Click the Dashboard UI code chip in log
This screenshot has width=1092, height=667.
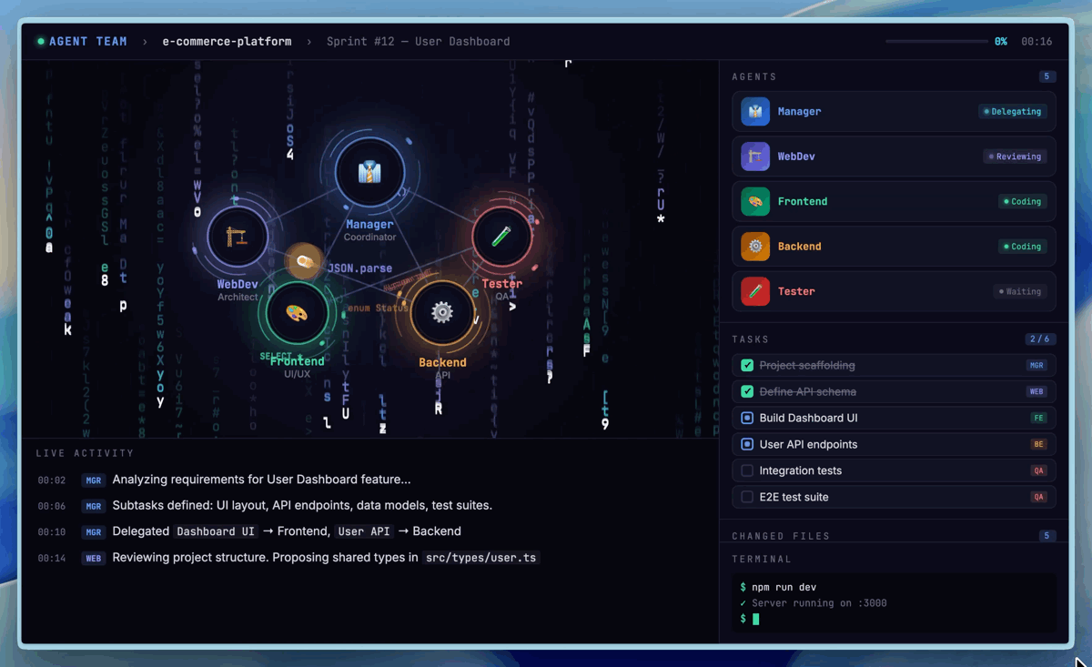click(216, 531)
